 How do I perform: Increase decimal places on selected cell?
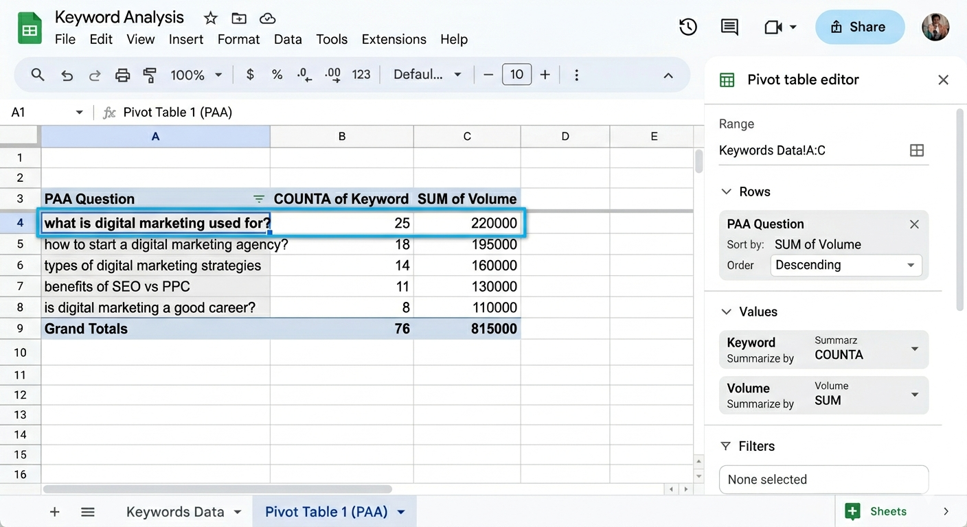tap(332, 75)
